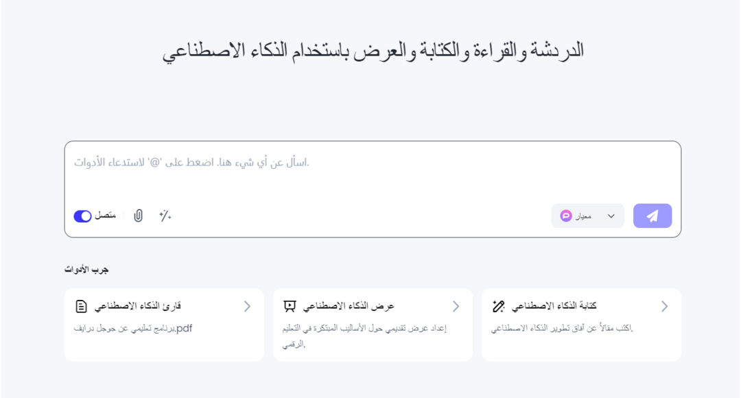Click the model selector chevron arrow

pos(611,216)
